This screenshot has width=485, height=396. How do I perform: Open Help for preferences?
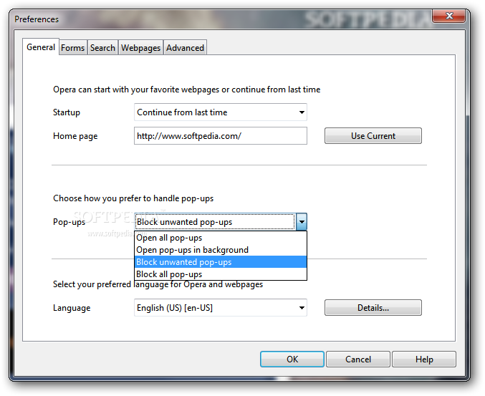point(424,359)
